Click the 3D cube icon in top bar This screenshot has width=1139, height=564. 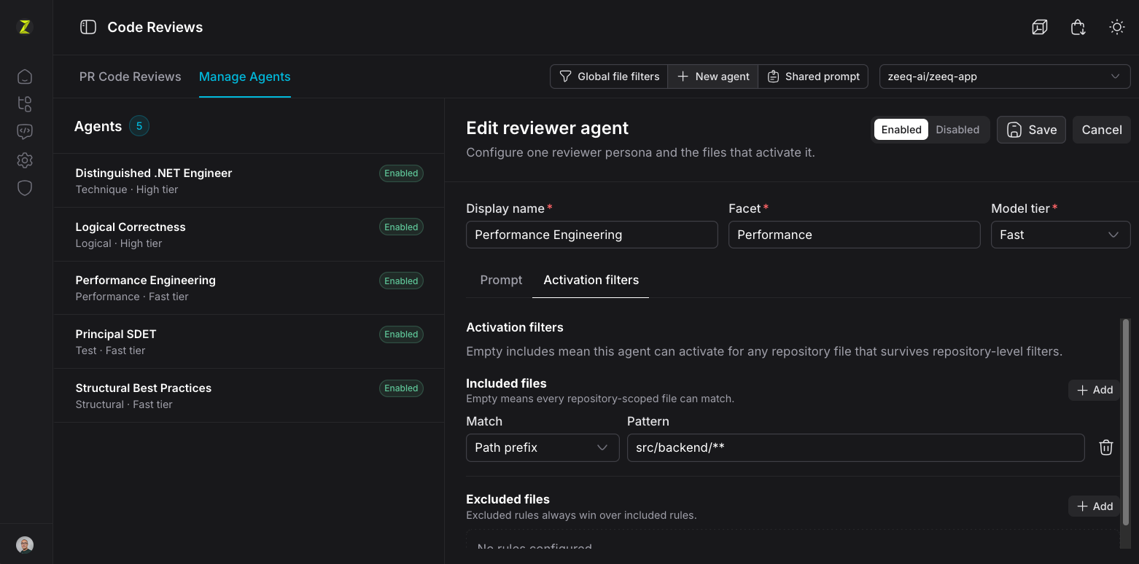coord(1040,27)
